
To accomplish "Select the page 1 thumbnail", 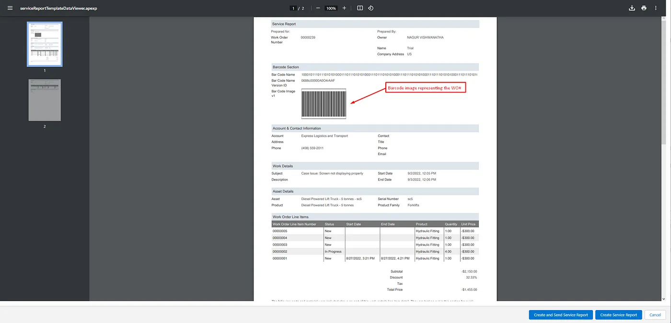I will (x=45, y=44).
